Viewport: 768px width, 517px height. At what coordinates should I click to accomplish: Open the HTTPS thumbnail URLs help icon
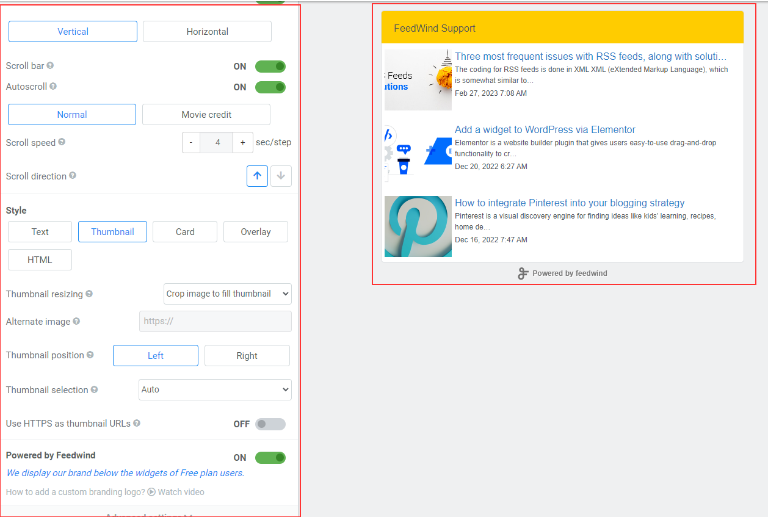[137, 423]
